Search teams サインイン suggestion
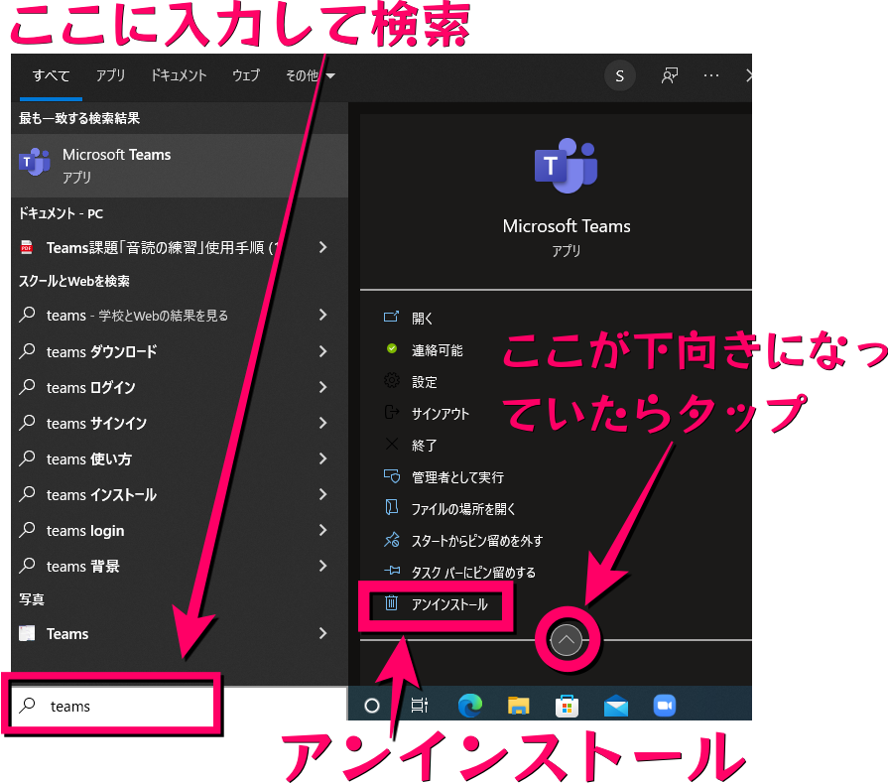 coord(97,423)
